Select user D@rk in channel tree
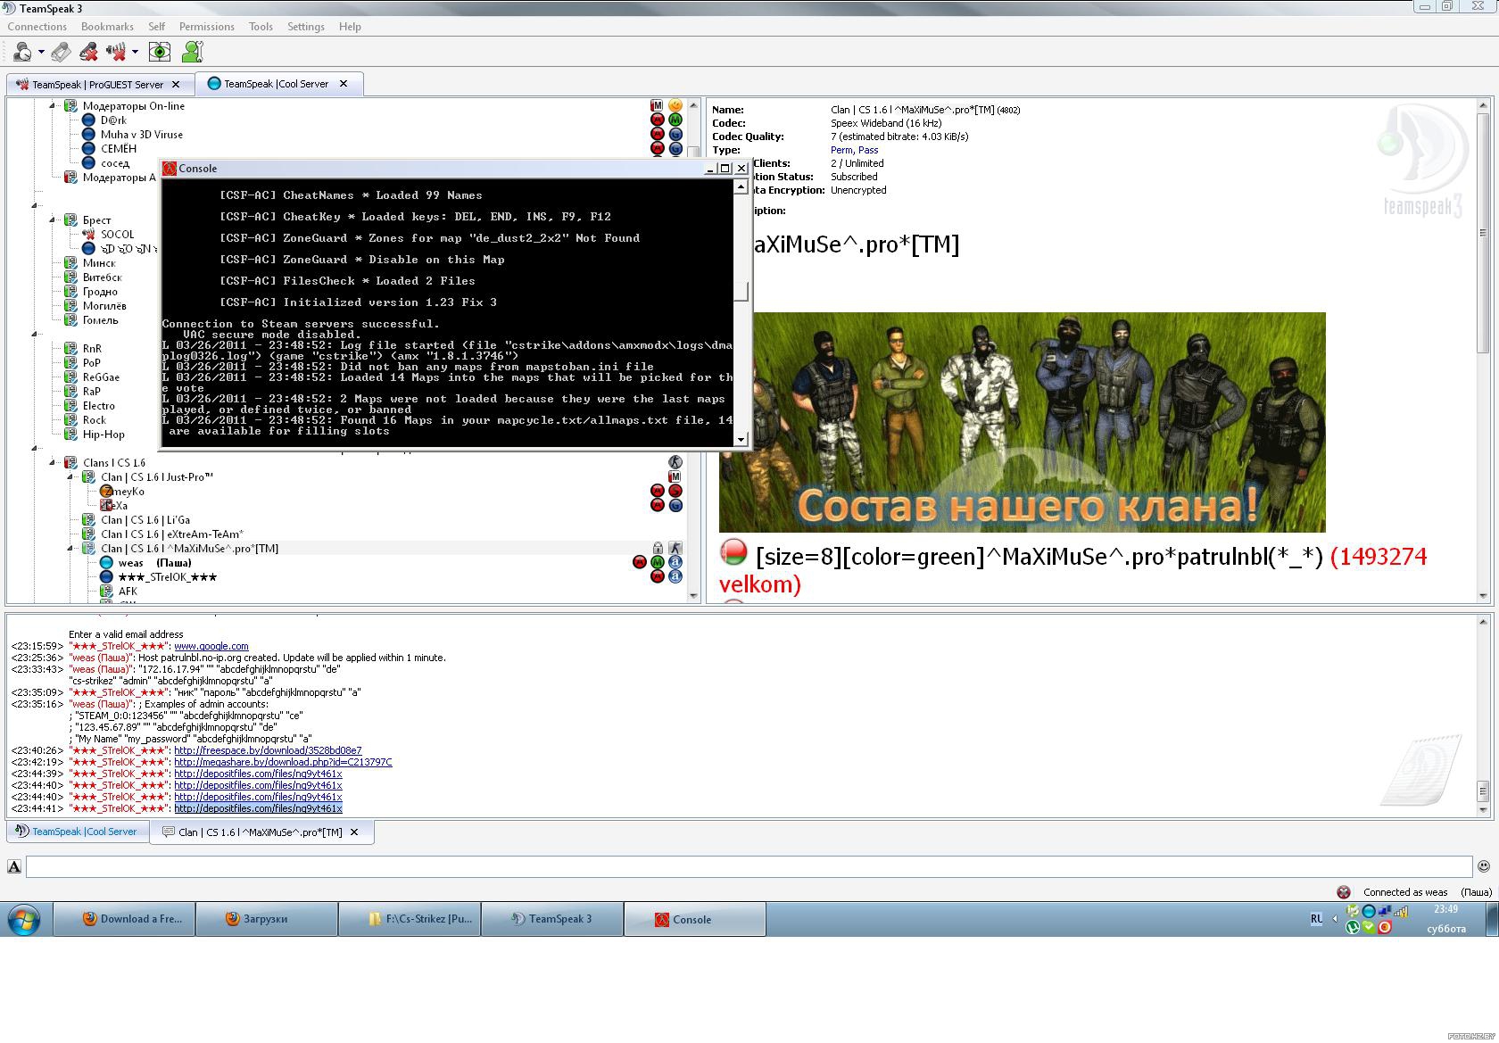 click(113, 120)
